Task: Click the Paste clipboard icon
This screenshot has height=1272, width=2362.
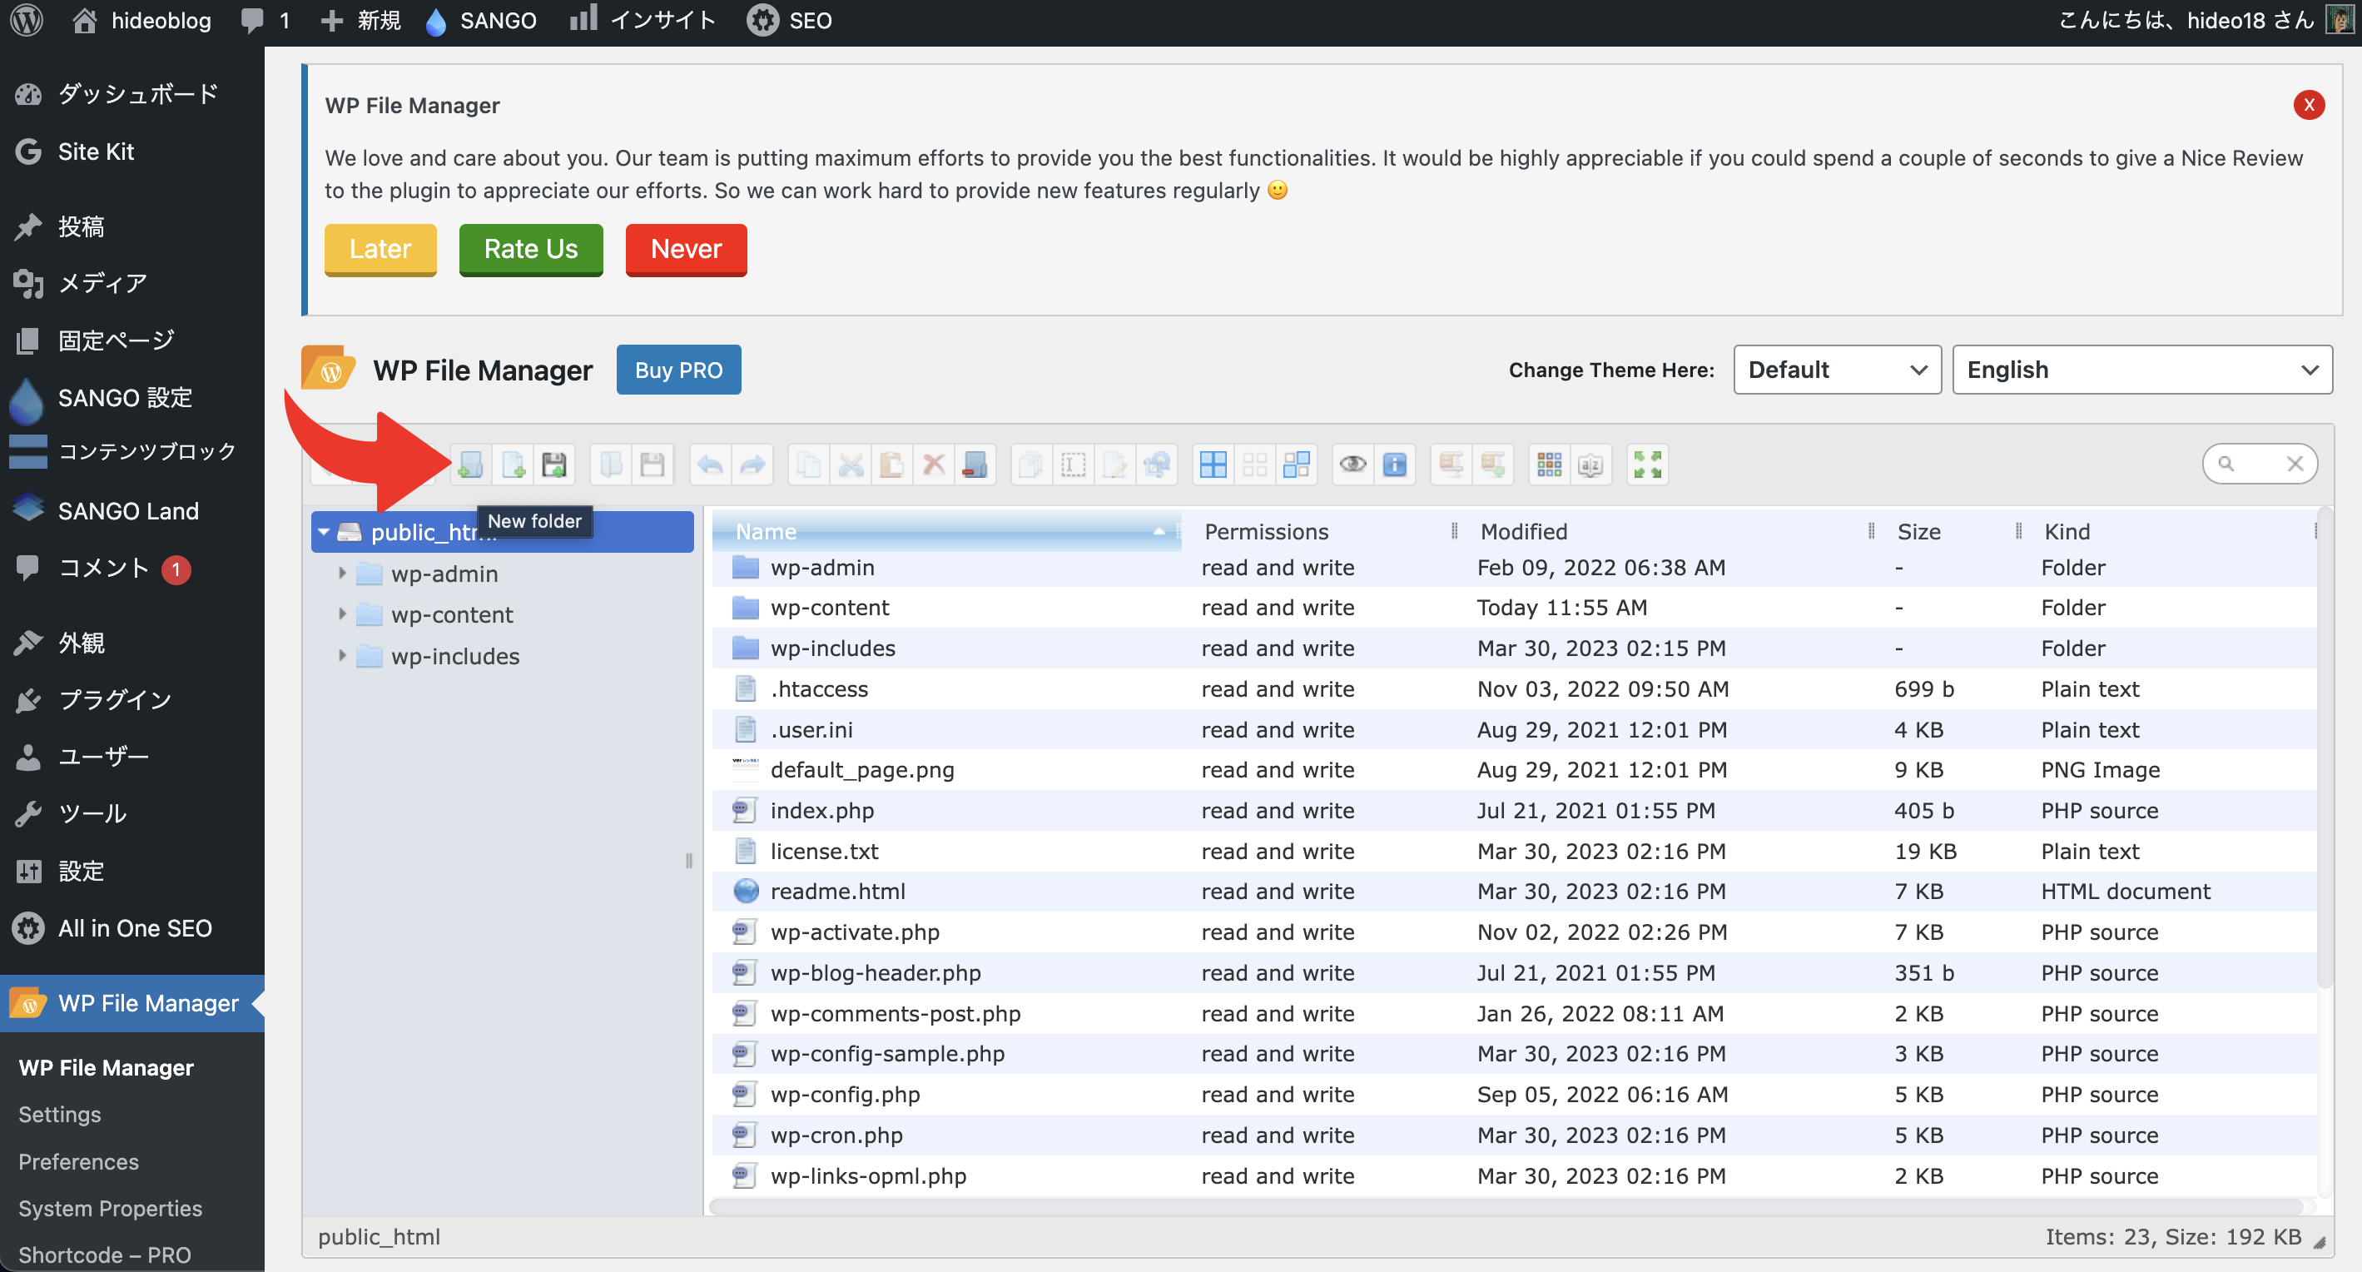Action: click(892, 465)
